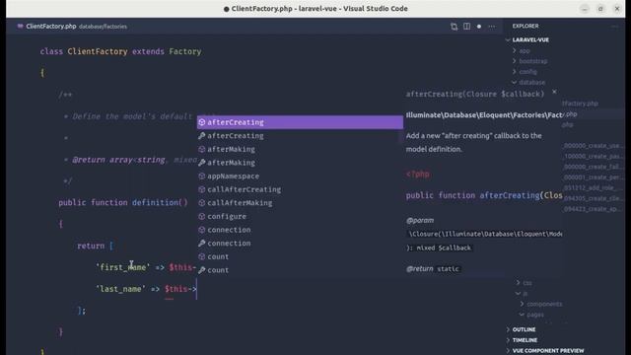Click the extends Factory parent class name
This screenshot has height=355, width=631.
pos(185,51)
